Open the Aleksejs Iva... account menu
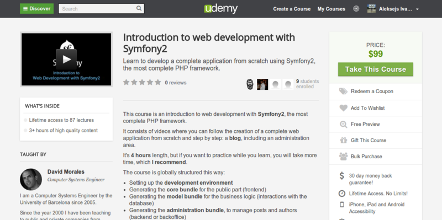 point(395,9)
